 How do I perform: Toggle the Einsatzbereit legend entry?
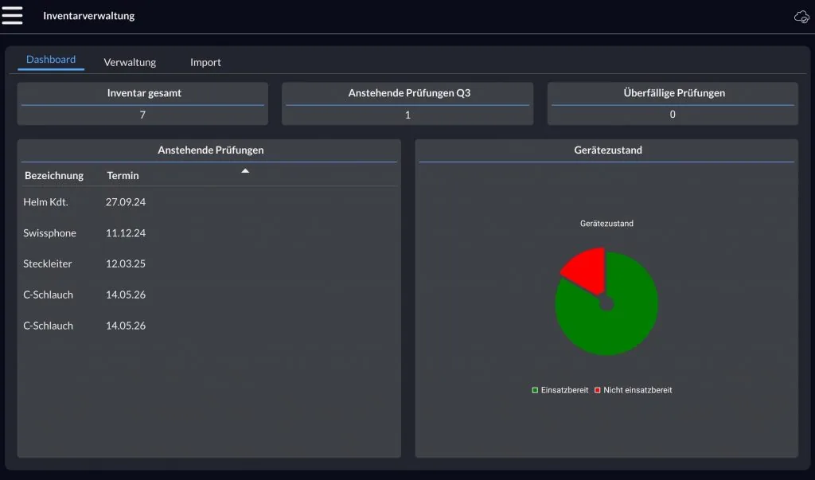(x=560, y=390)
